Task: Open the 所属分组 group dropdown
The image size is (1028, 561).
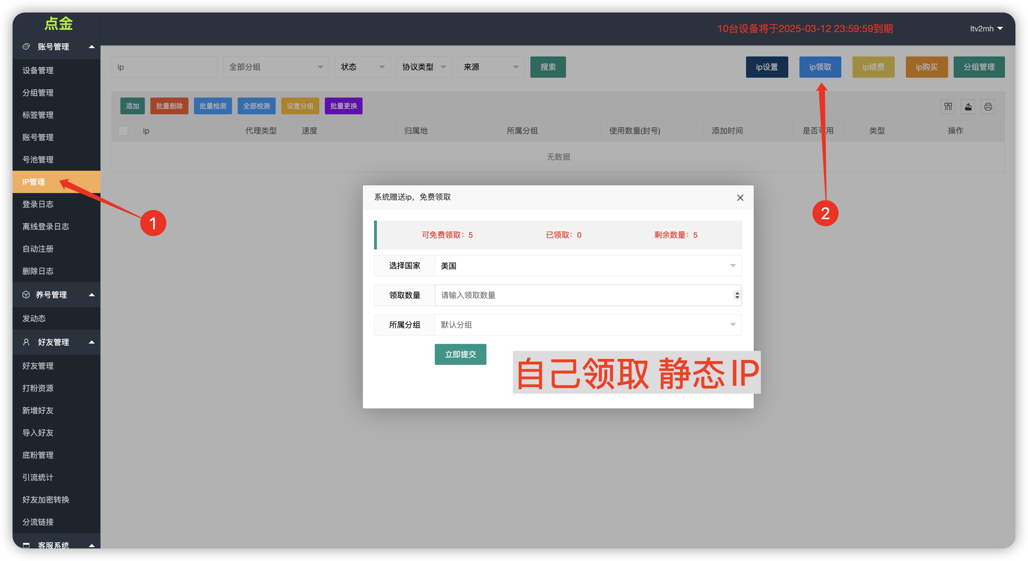Action: (587, 325)
